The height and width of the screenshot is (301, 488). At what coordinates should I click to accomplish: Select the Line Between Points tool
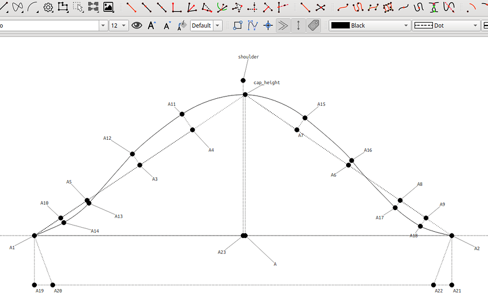coord(305,7)
